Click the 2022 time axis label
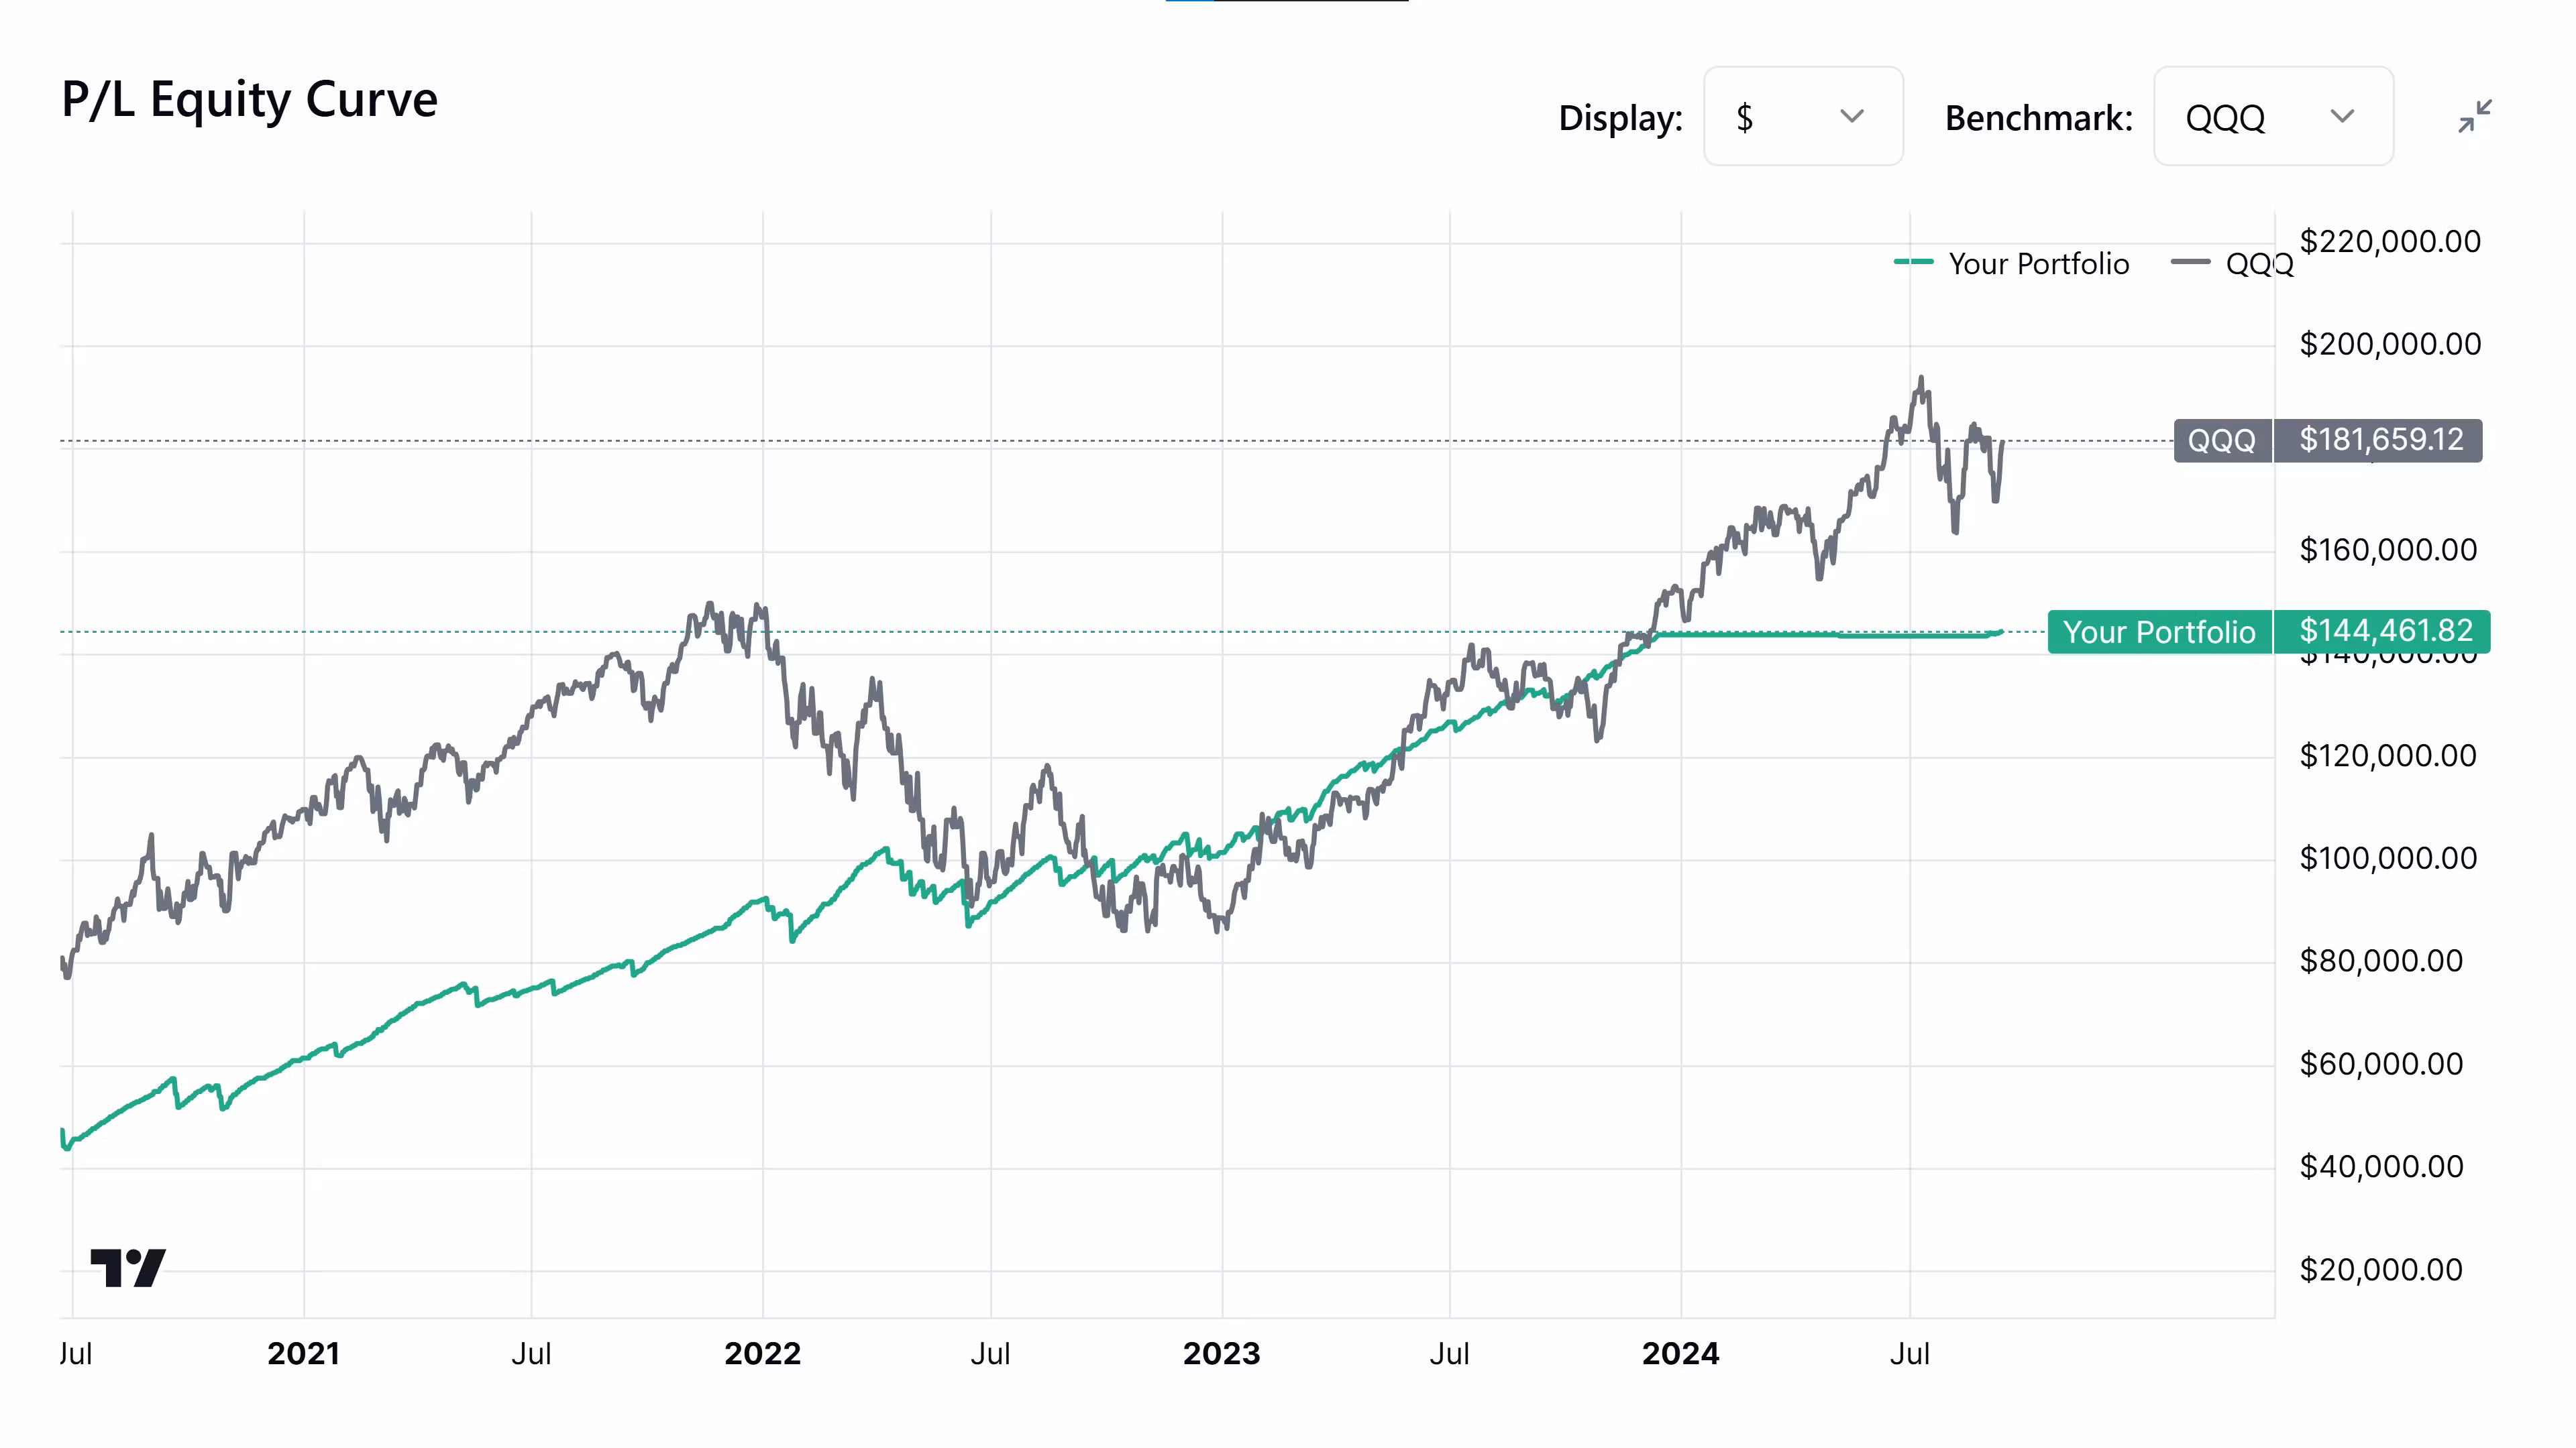The width and height of the screenshot is (2576, 1448). 762,1354
